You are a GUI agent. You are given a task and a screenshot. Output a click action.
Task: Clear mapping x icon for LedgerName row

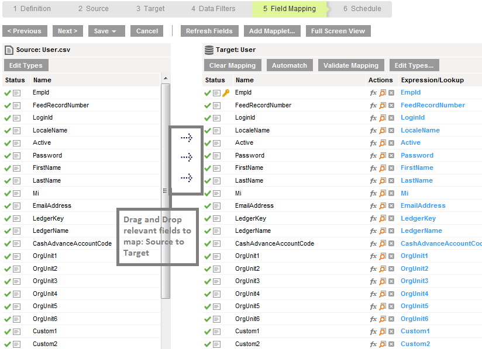pos(391,231)
